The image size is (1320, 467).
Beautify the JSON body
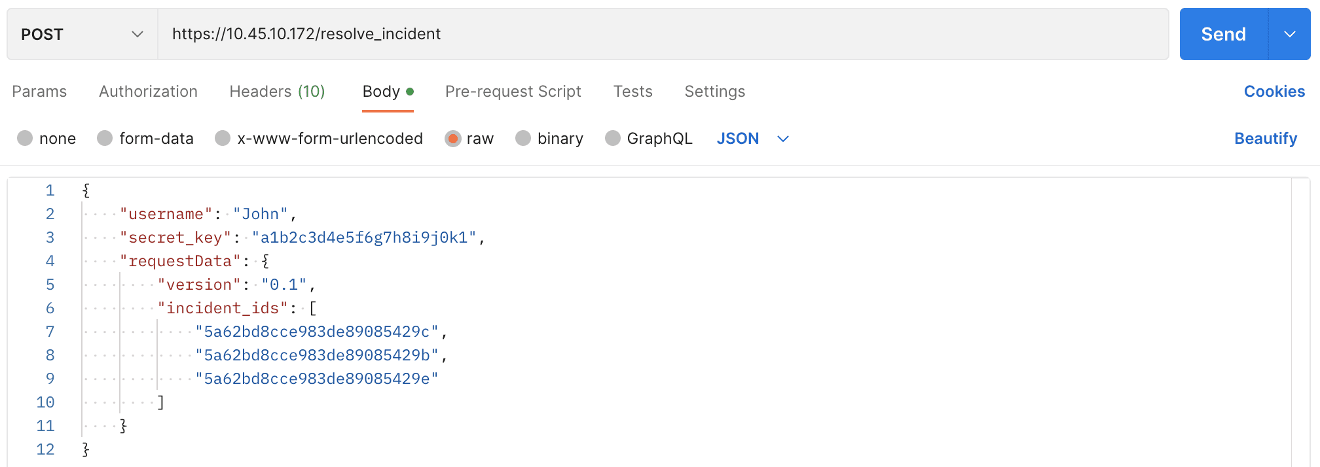[1266, 138]
